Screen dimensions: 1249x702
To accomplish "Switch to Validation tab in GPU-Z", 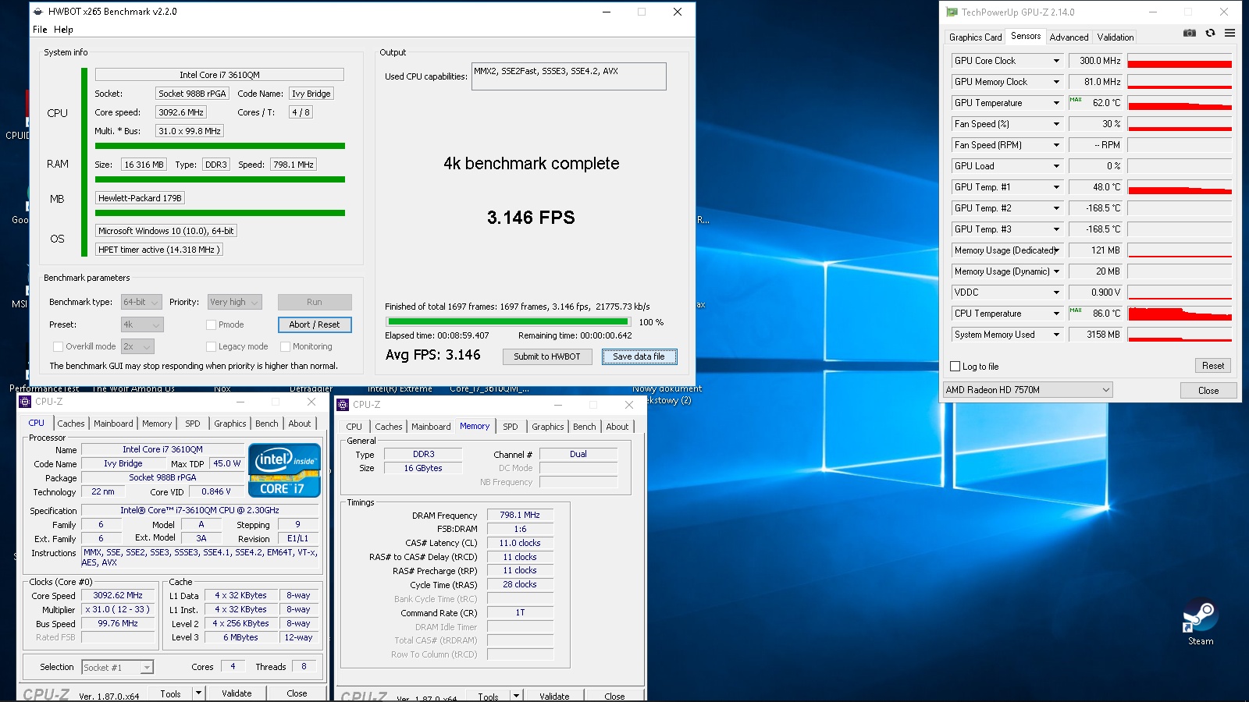I will pyautogui.click(x=1115, y=37).
